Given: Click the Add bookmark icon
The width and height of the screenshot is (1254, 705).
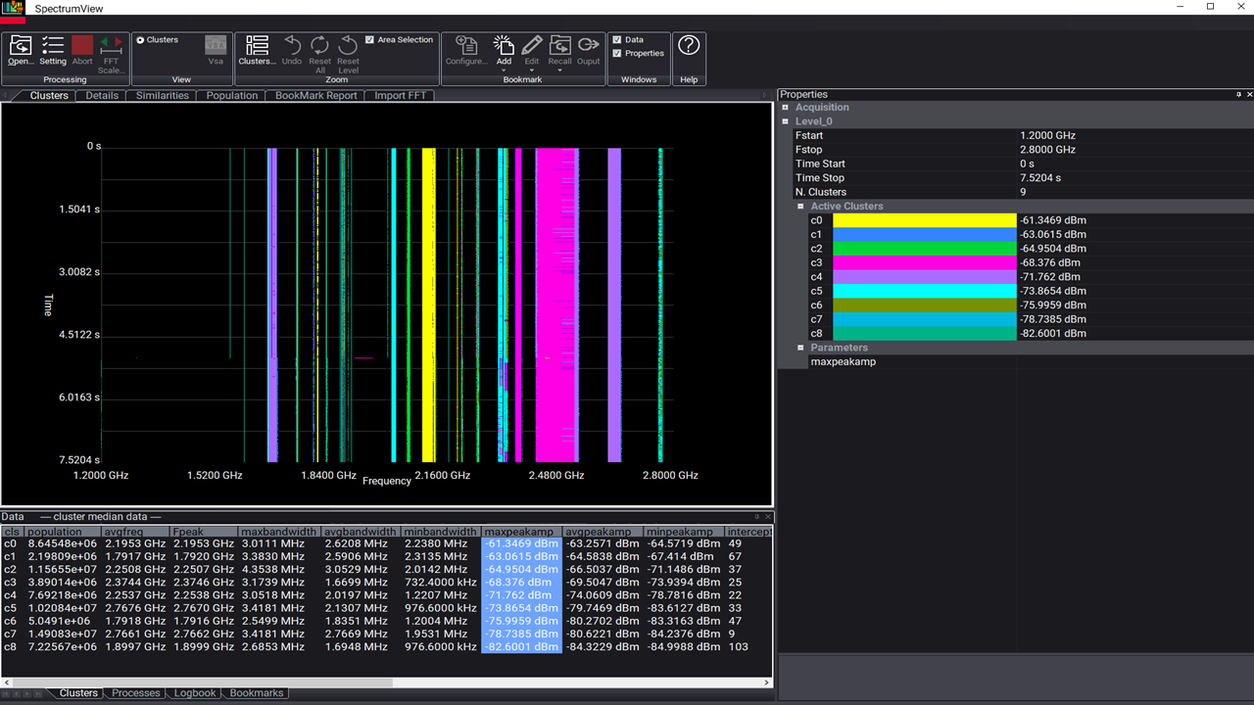Looking at the screenshot, I should (504, 46).
